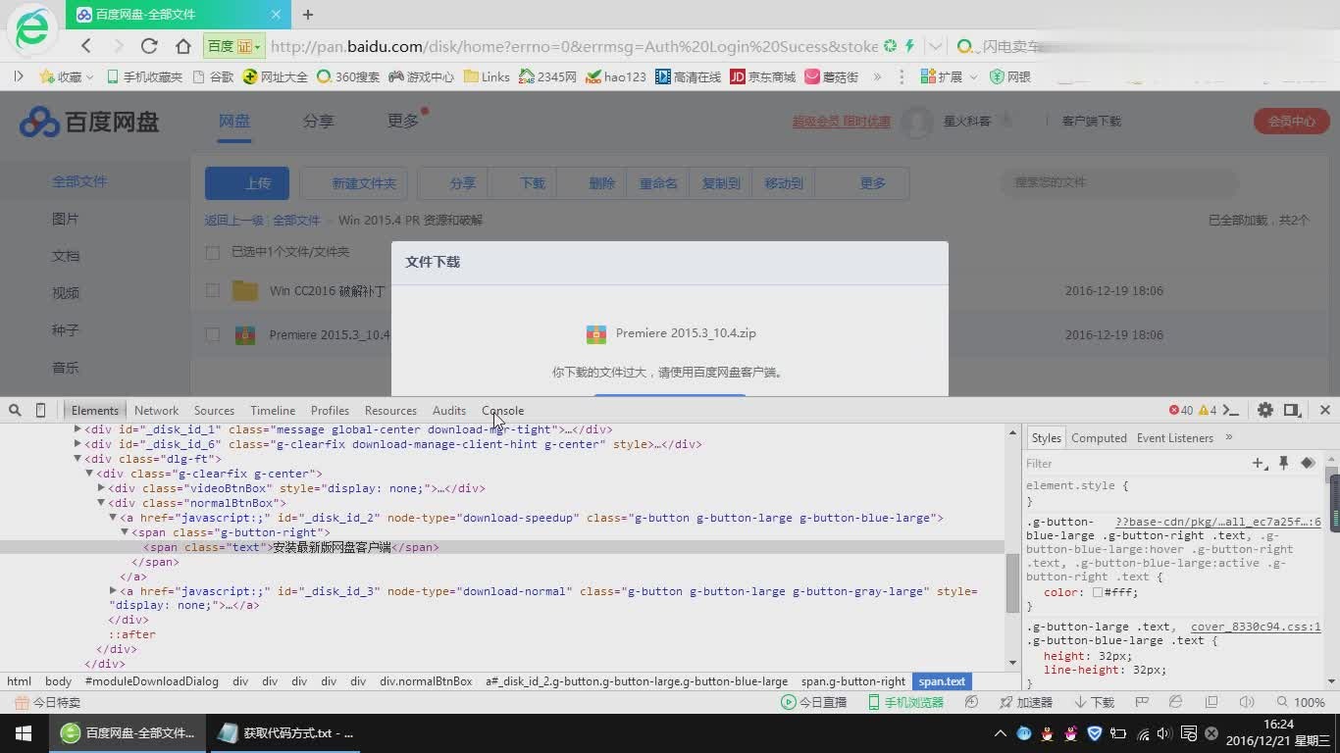Click 加速器 in browser status bar
Image resolution: width=1340 pixels, height=753 pixels.
click(x=1025, y=702)
